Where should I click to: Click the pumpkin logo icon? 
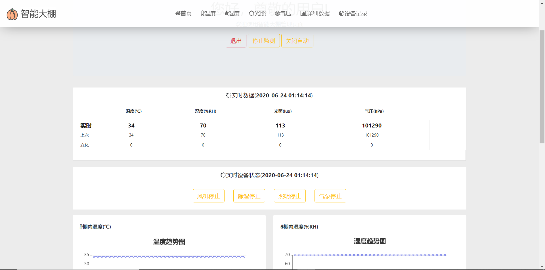tap(12, 14)
